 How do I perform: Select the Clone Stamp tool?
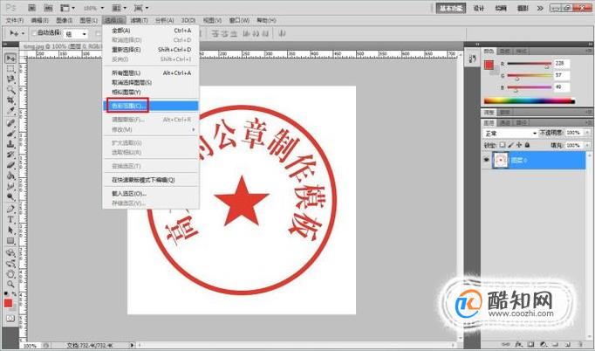pyautogui.click(x=10, y=144)
